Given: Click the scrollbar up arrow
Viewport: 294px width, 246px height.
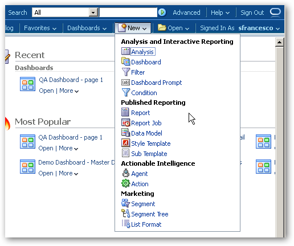Looking at the screenshot, I should [x=279, y=42].
